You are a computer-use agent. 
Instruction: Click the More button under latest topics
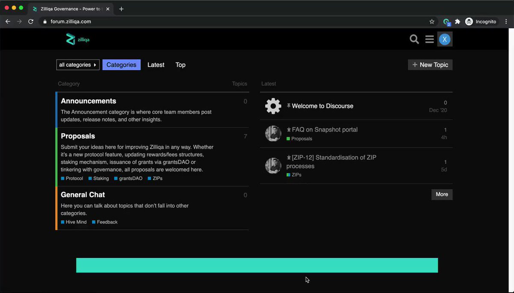pyautogui.click(x=442, y=194)
